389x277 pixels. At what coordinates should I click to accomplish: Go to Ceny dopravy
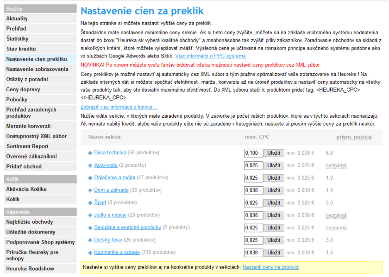(x=40, y=89)
